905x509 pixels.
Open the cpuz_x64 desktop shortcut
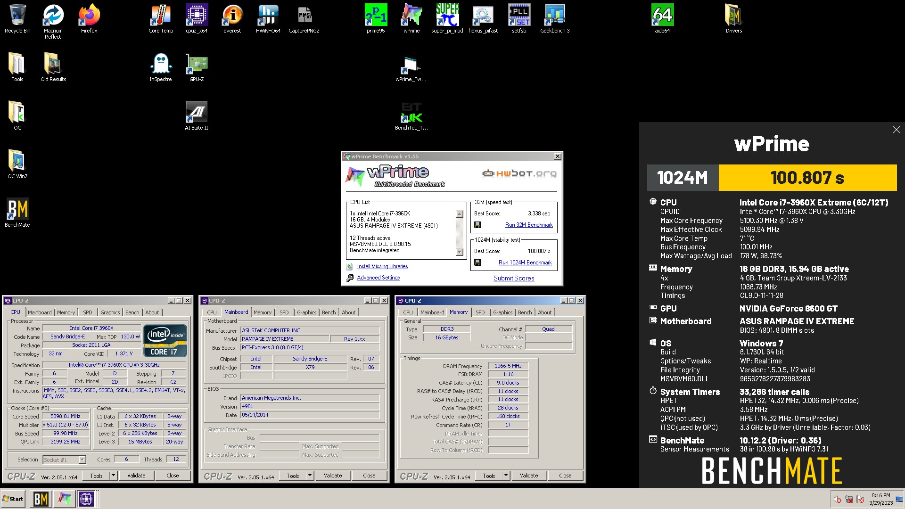point(197,19)
